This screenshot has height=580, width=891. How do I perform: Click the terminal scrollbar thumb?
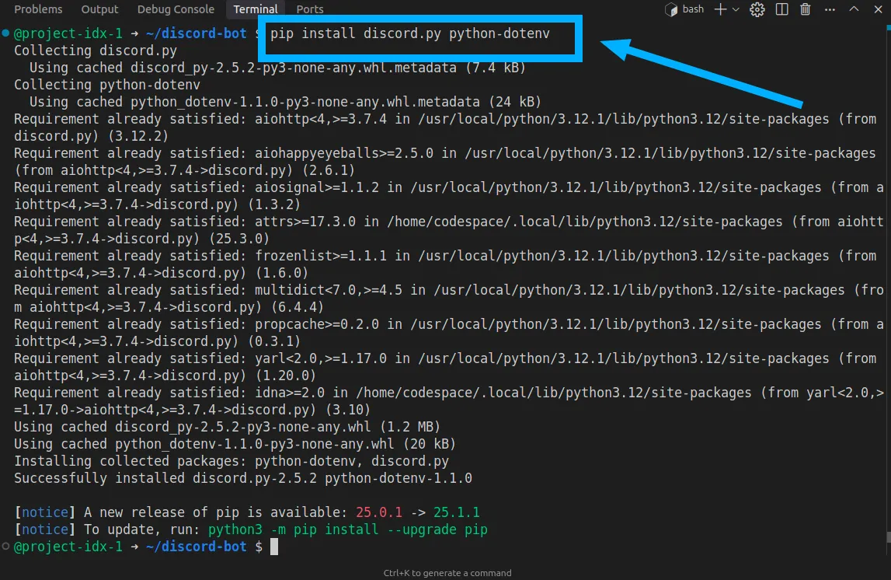(888, 537)
